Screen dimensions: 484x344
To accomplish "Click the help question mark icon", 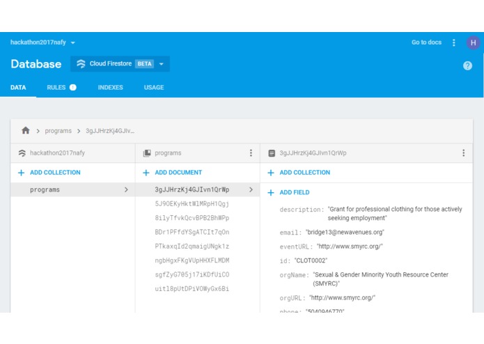I will click(467, 65).
